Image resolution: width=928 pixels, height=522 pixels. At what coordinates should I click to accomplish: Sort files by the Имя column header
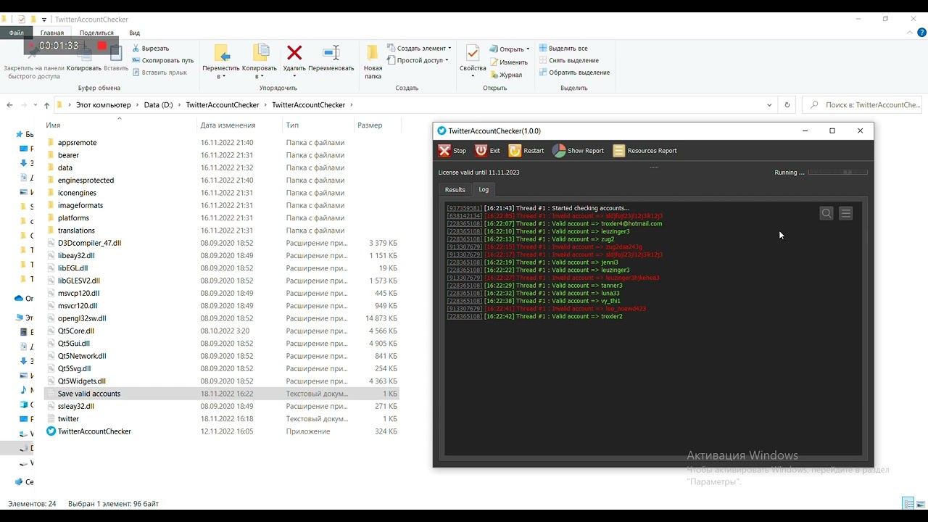tap(53, 125)
